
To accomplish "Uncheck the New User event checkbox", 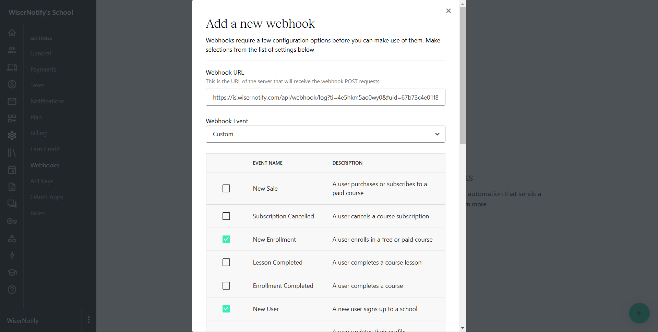I will coord(226,309).
